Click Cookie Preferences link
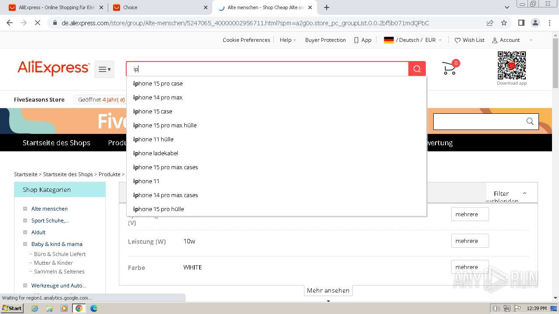Image resolution: width=559 pixels, height=314 pixels. pyautogui.click(x=246, y=40)
